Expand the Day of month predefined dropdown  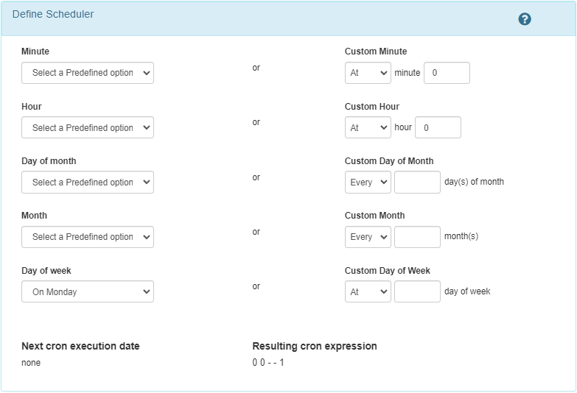pyautogui.click(x=88, y=182)
